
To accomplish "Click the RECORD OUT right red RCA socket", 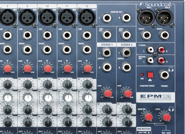I will (161, 60).
